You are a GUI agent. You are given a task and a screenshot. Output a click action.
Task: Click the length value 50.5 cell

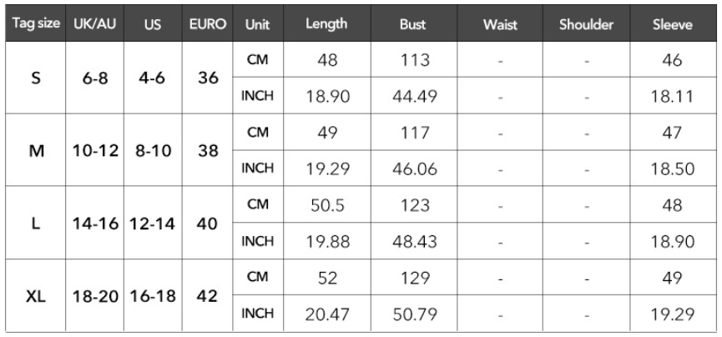[x=327, y=204]
